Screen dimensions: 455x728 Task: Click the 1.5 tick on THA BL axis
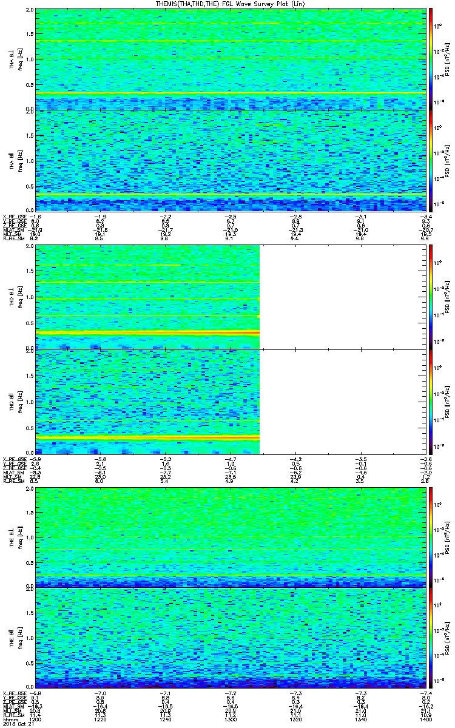point(30,35)
